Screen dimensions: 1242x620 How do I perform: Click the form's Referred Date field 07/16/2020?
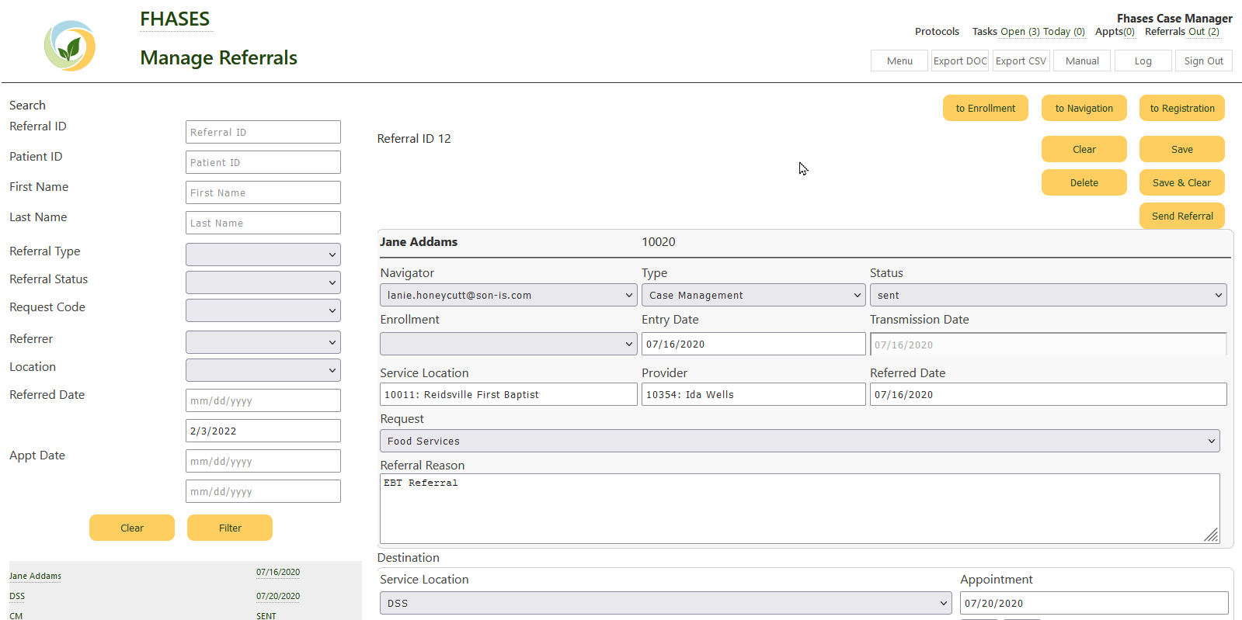point(1049,394)
